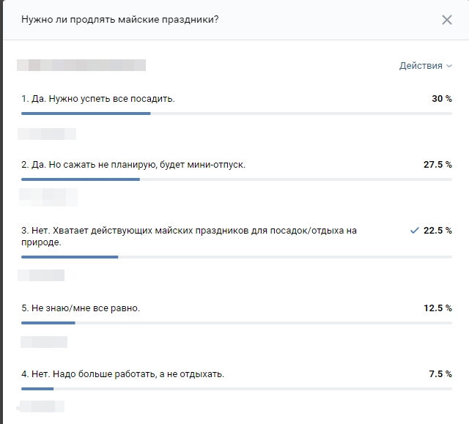This screenshot has width=469, height=424.
Task: Select option 1 'Да. Нужно успеть все посадить'
Action: (98, 99)
